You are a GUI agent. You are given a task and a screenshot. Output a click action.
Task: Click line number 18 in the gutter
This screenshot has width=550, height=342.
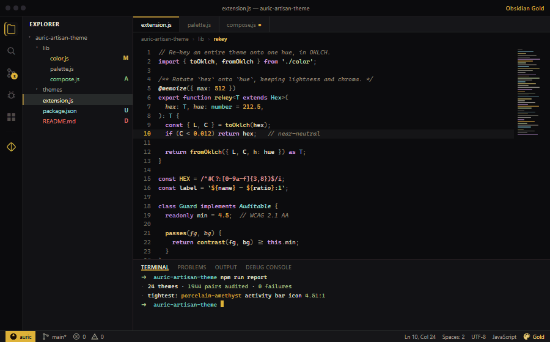147,206
